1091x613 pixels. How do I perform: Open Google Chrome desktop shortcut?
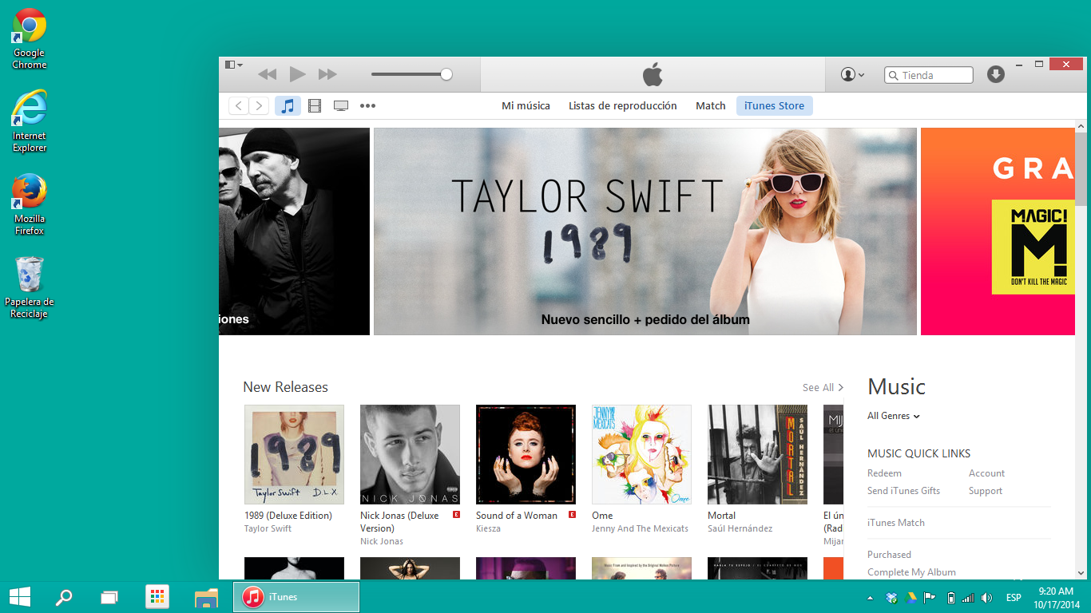coord(30,38)
